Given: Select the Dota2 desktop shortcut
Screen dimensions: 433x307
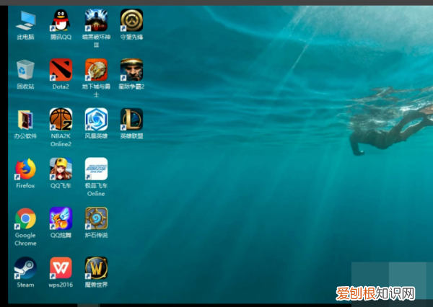Looking at the screenshot, I should (x=61, y=70).
